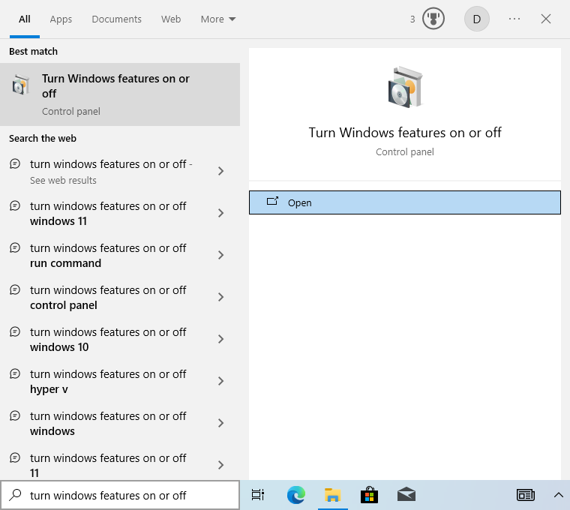
Task: Click search bubble icon beside 'hyper v' suggestion
Action: tap(15, 373)
